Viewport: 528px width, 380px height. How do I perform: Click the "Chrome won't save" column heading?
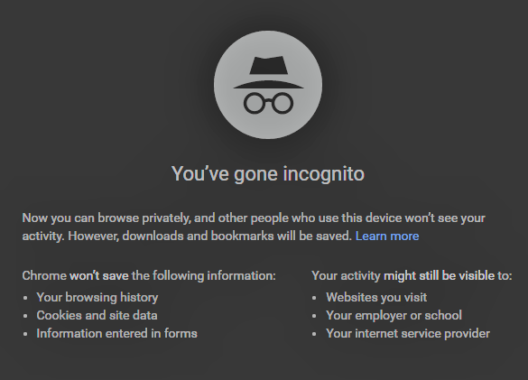pyautogui.click(x=149, y=276)
